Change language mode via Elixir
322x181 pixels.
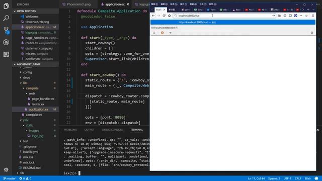[307, 178]
